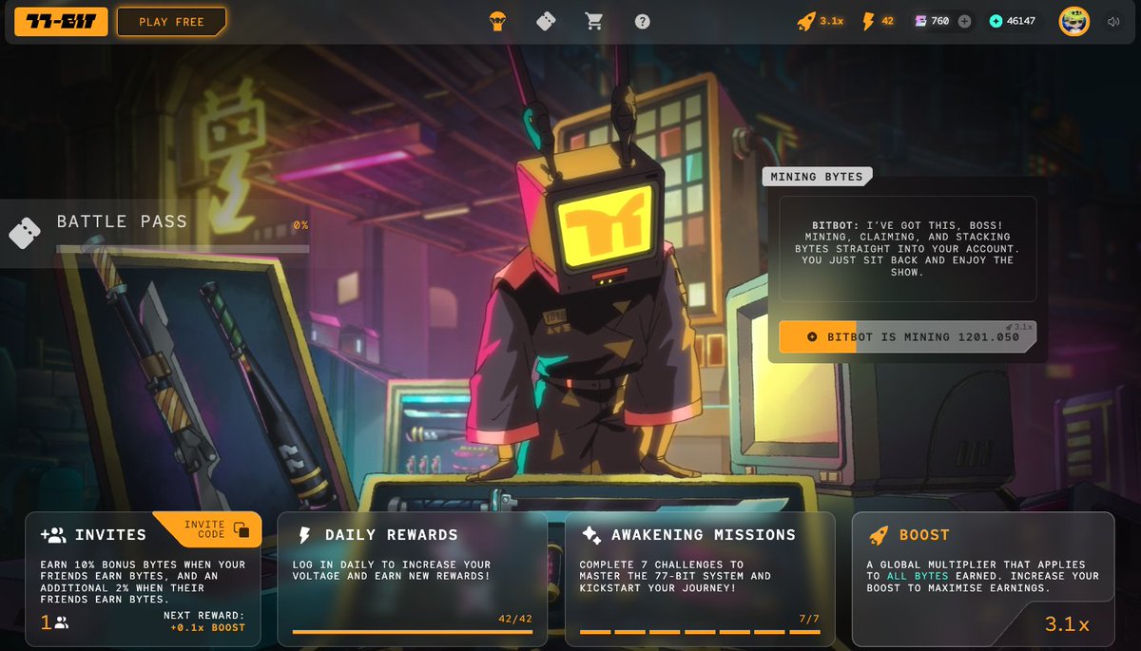Click the Awakening Missions segmented progress bar
The width and height of the screenshot is (1141, 651).
pos(700,631)
